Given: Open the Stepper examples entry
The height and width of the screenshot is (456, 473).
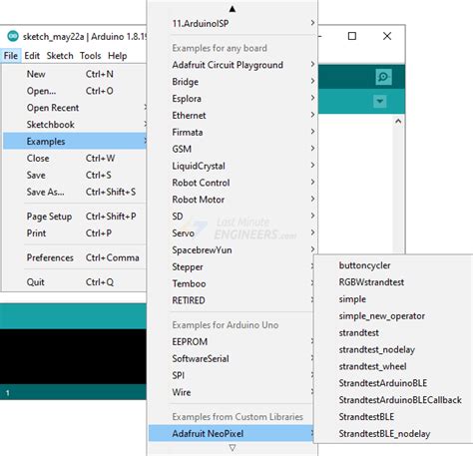Looking at the screenshot, I should [x=232, y=266].
